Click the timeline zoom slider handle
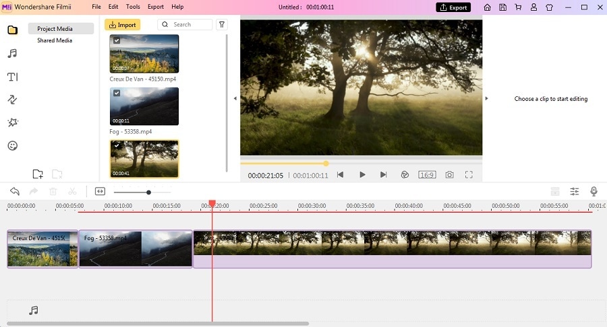 pos(148,192)
